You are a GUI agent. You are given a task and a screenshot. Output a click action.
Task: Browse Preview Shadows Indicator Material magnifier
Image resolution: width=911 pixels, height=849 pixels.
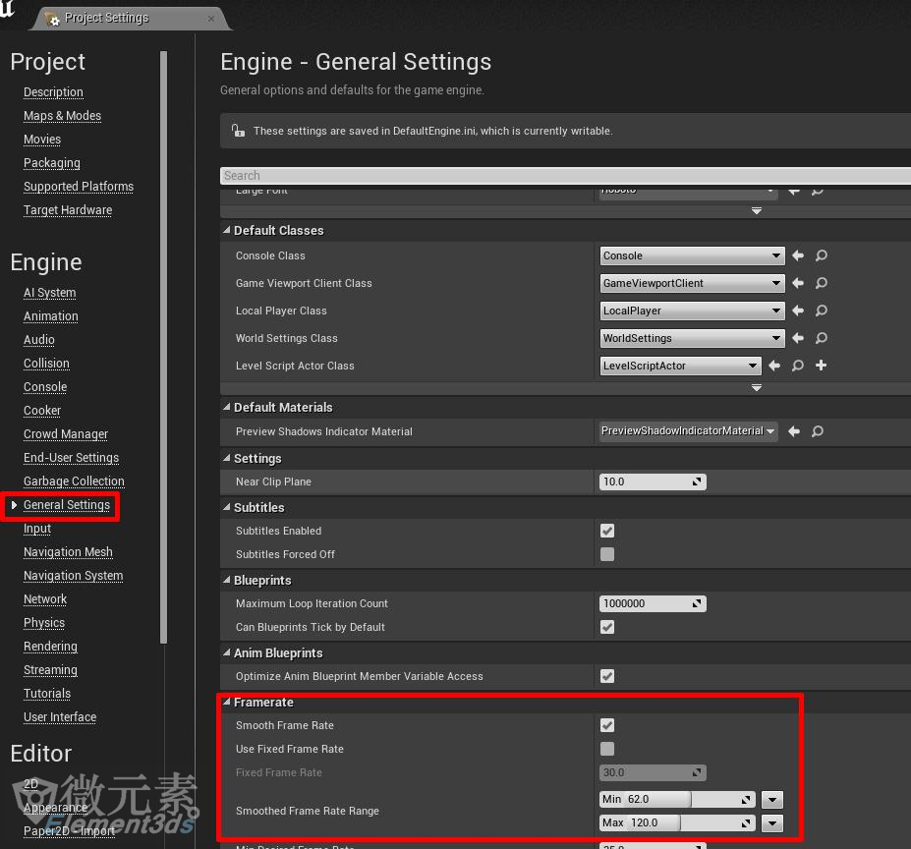(817, 431)
